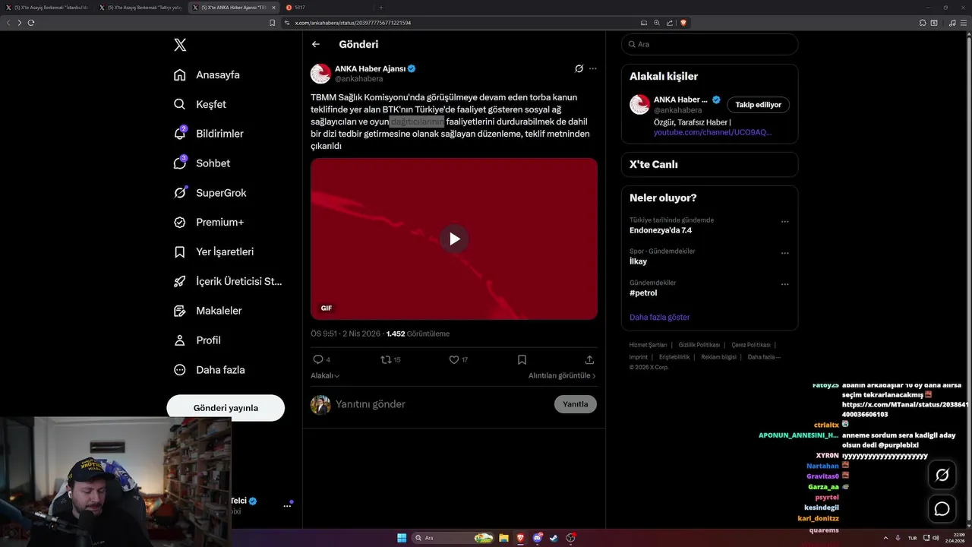The height and width of the screenshot is (547, 972).
Task: Click Yanıtla reply button
Action: coord(576,404)
